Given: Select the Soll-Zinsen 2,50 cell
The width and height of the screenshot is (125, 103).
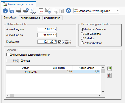Looking at the screenshot, I should tap(59, 72).
